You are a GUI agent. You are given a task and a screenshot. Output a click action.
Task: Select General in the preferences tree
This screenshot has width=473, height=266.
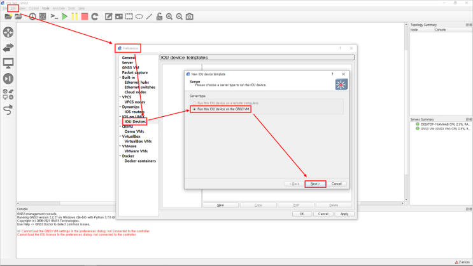129,58
